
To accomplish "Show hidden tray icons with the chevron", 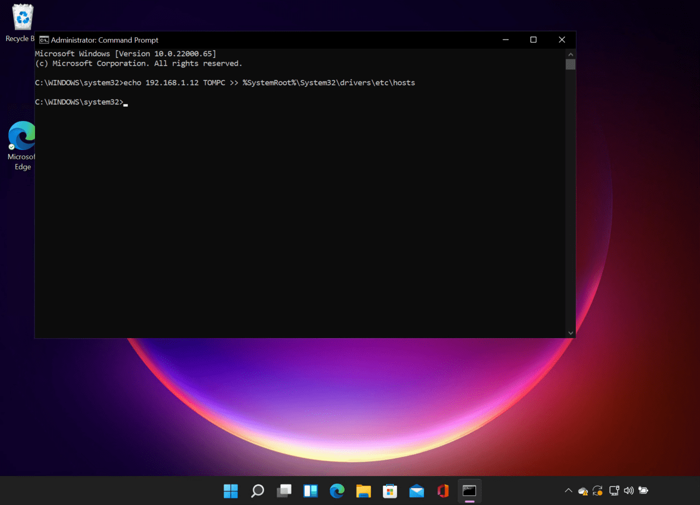I will coord(568,491).
